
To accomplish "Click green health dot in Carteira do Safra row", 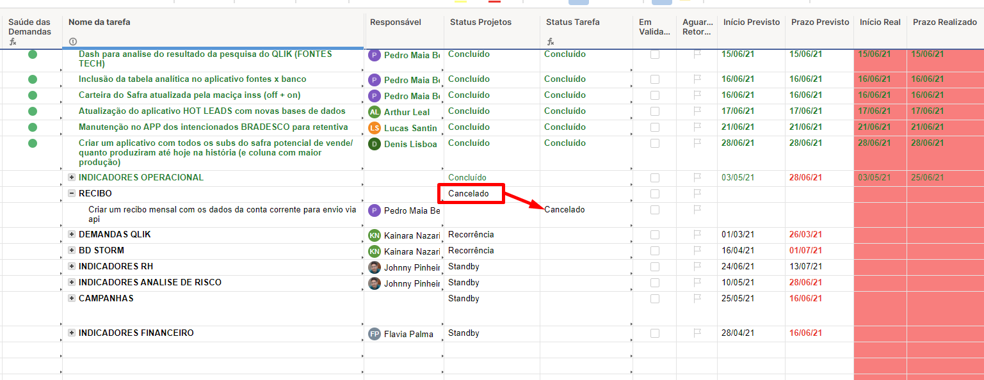I will point(33,95).
